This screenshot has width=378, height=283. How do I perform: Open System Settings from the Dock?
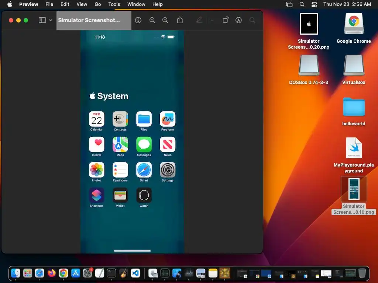87,273
